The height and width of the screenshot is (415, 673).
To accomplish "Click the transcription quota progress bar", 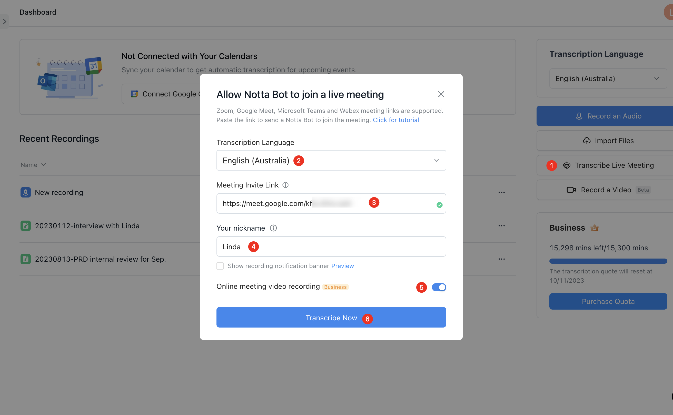I will (x=608, y=261).
